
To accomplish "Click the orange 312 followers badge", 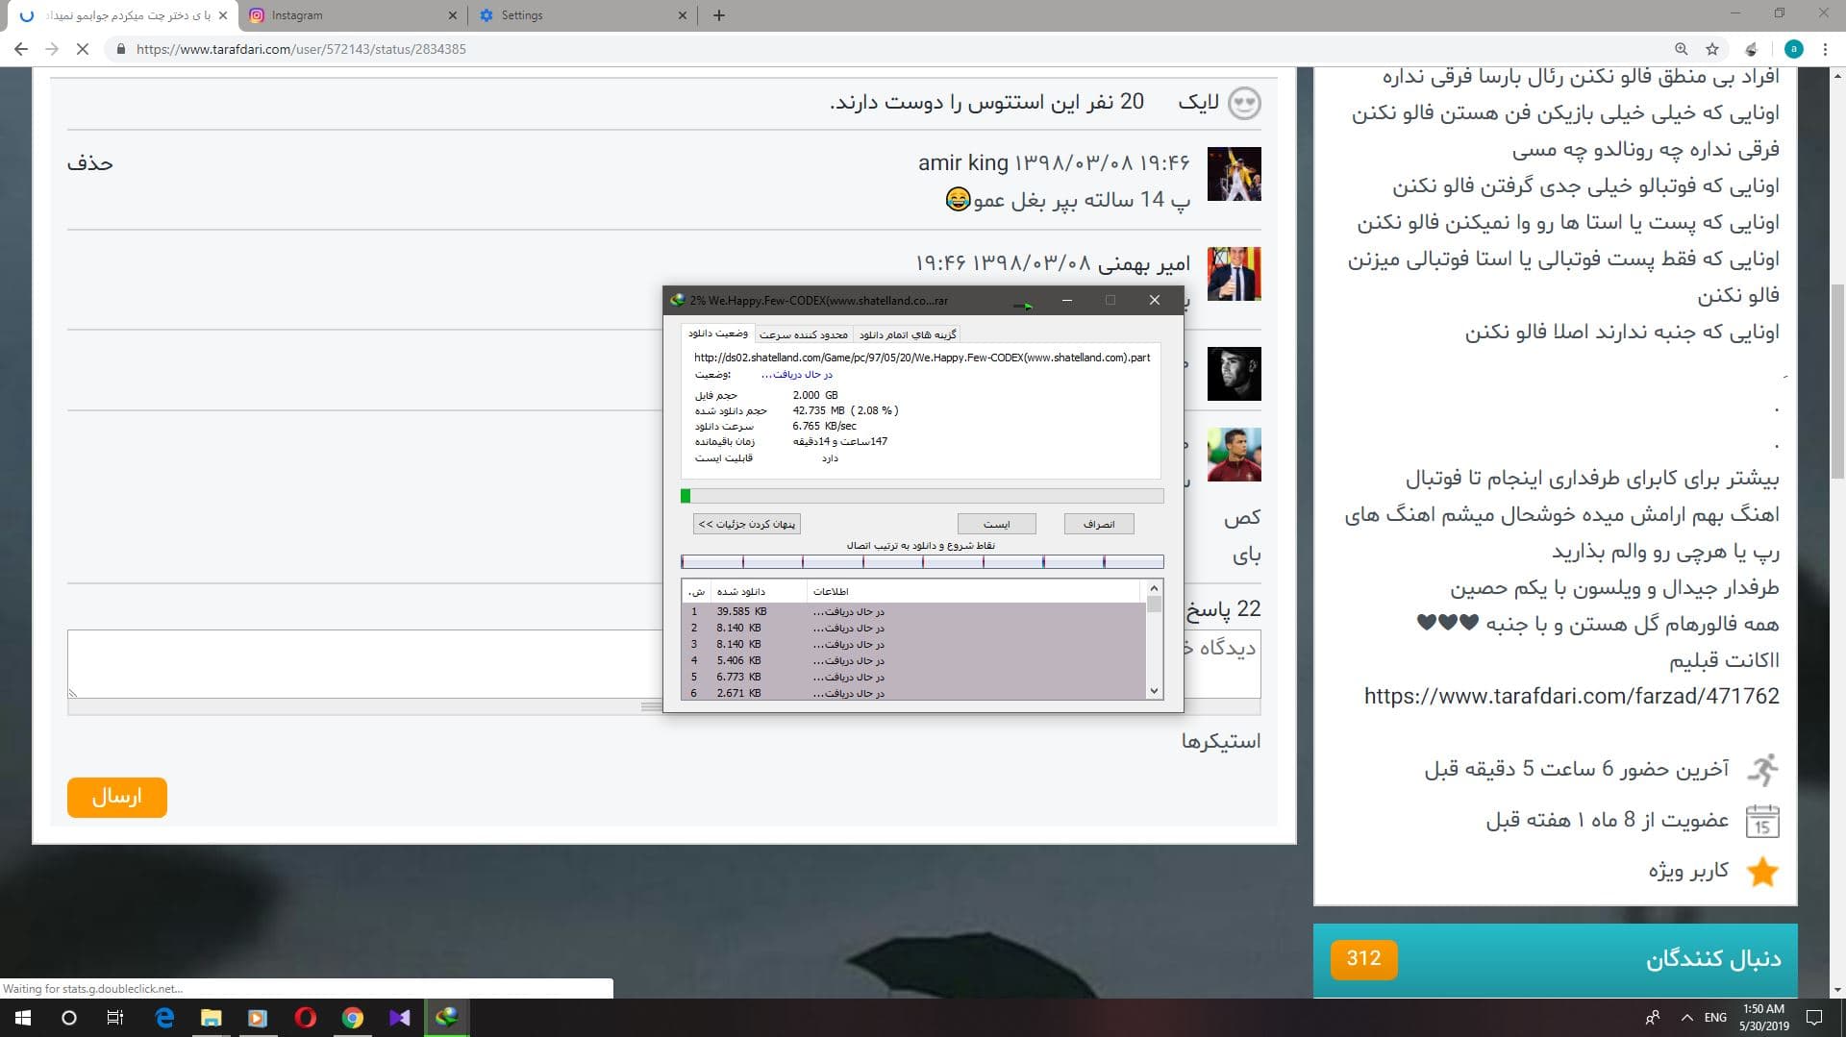I will tap(1363, 959).
